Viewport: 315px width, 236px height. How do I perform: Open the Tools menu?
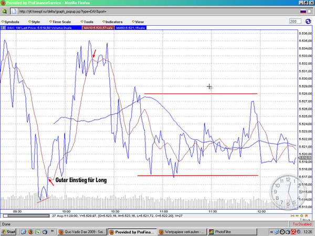[87, 22]
